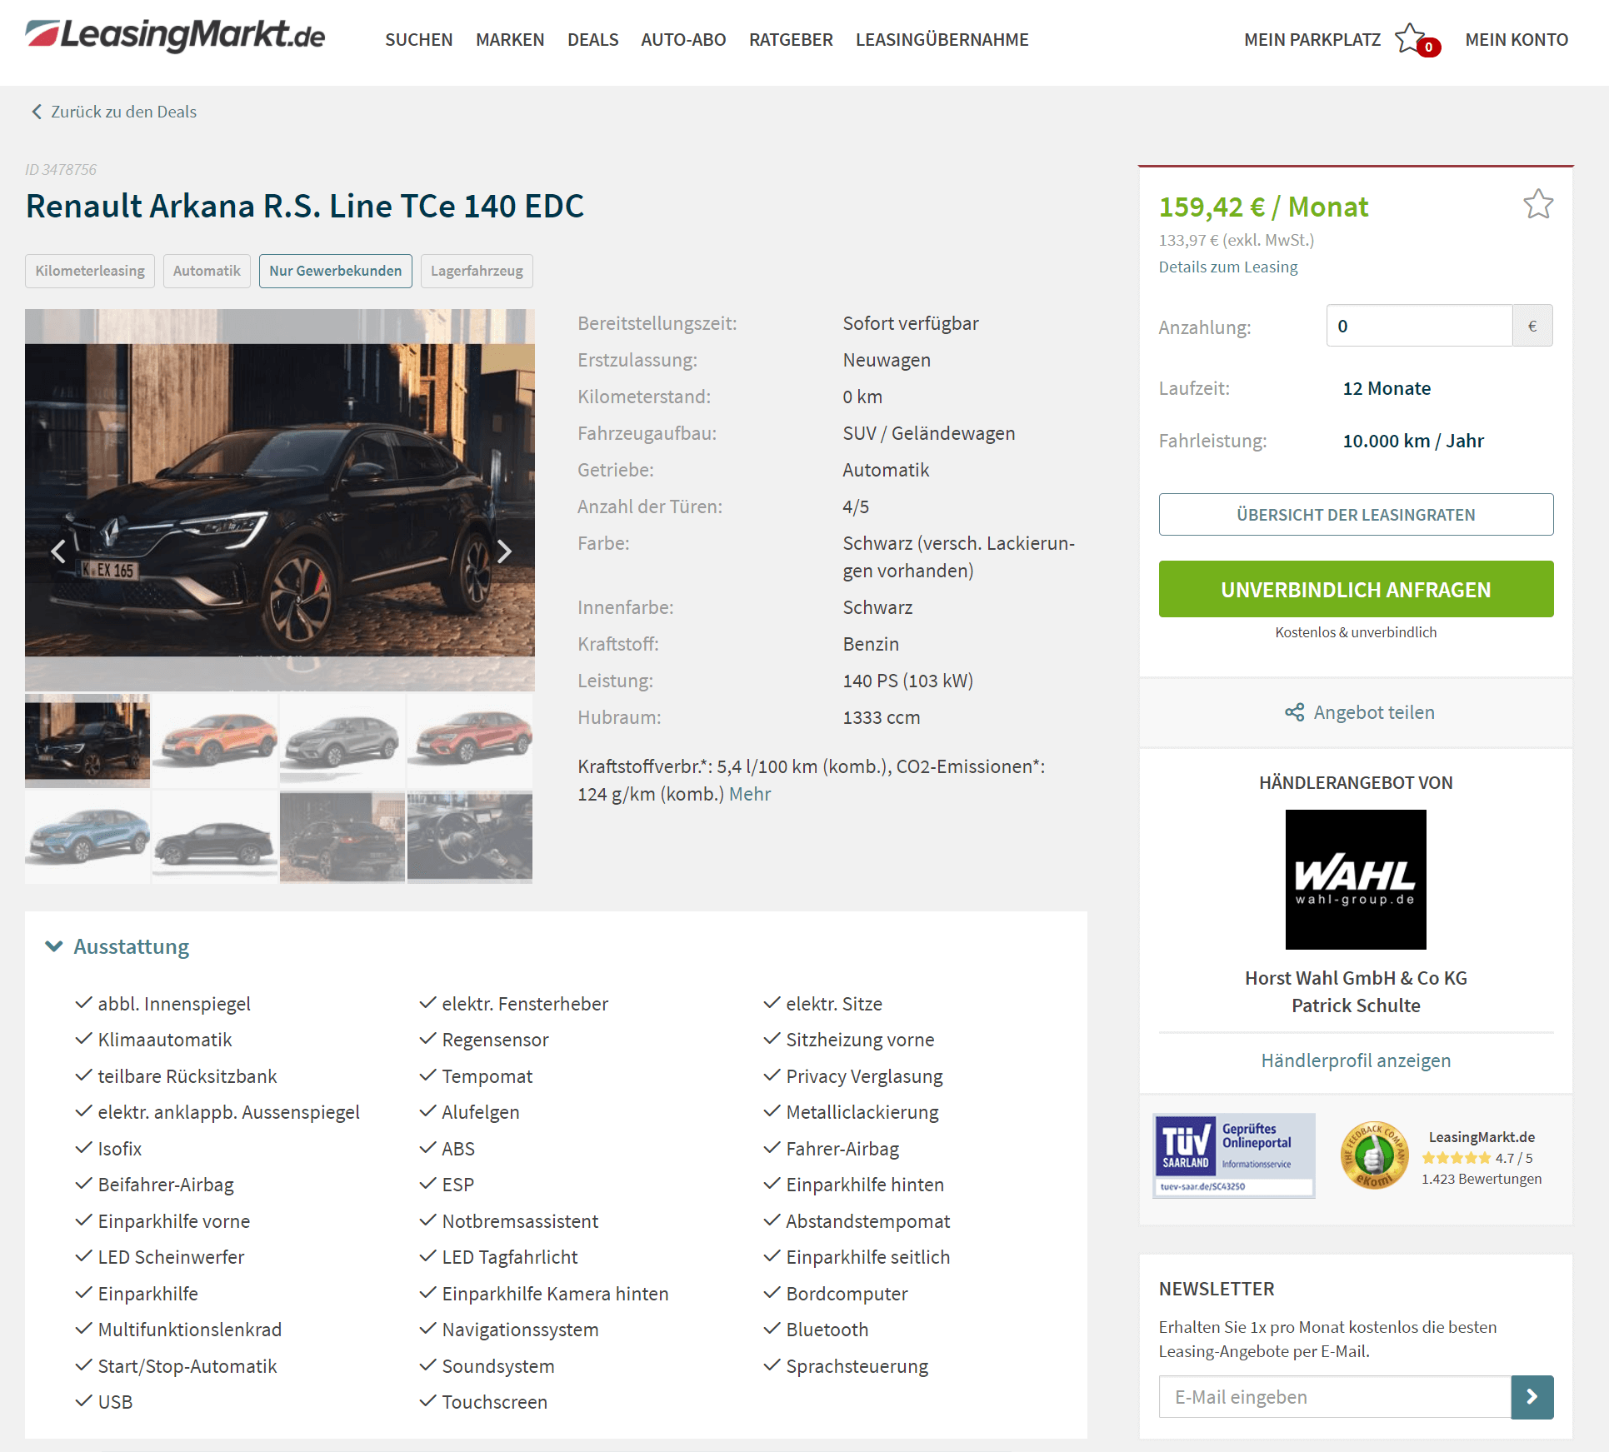Click the back chevron next to Zurück
Screen dimensions: 1609x1452
coord(36,112)
